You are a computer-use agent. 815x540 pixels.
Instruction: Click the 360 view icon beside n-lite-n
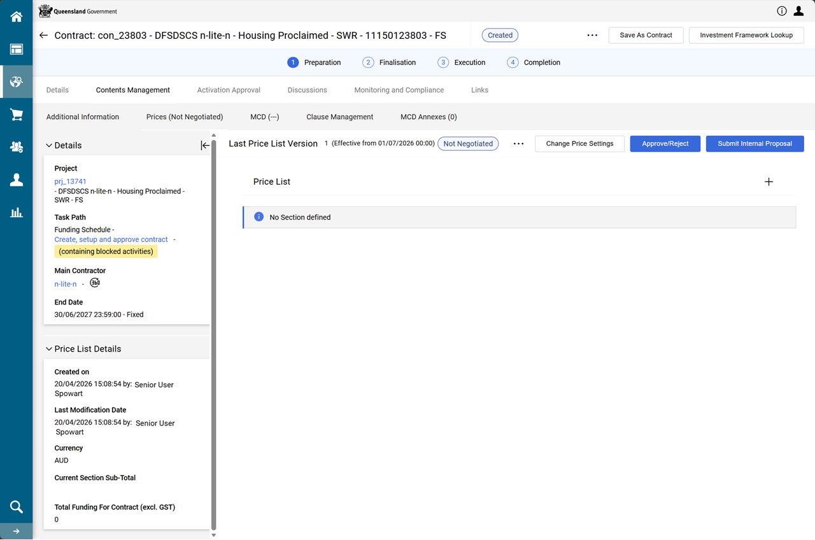95,283
